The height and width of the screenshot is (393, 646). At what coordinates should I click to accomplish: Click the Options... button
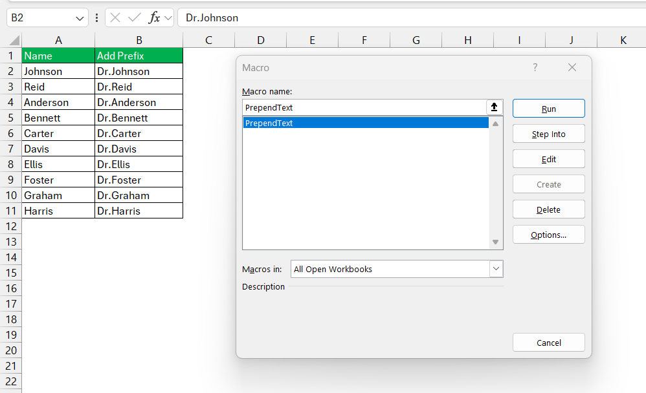pos(548,235)
